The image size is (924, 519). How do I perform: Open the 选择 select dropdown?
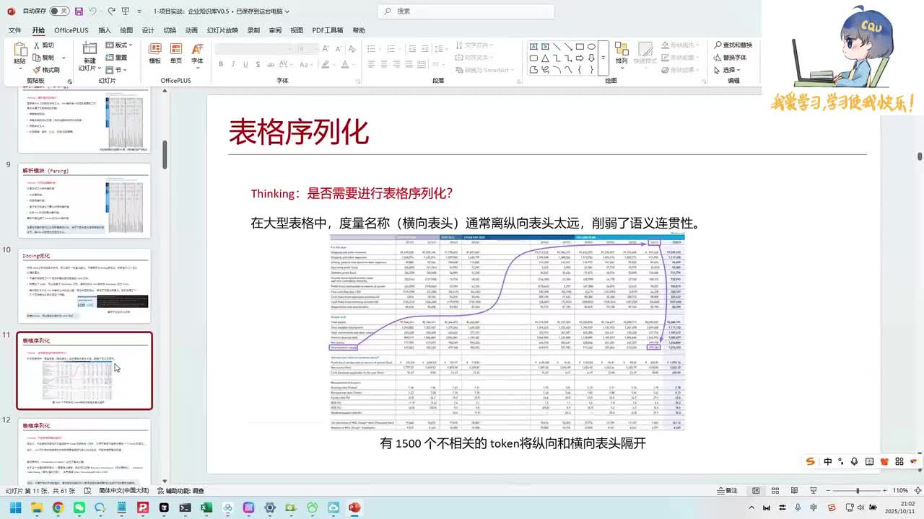[x=727, y=70]
